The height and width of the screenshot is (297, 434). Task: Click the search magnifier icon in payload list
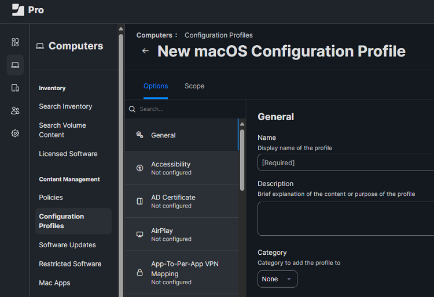[x=132, y=109]
